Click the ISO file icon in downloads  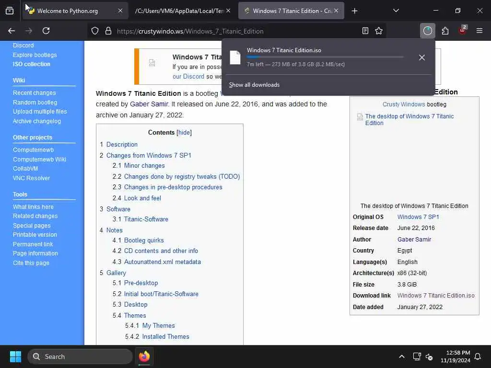pos(235,57)
